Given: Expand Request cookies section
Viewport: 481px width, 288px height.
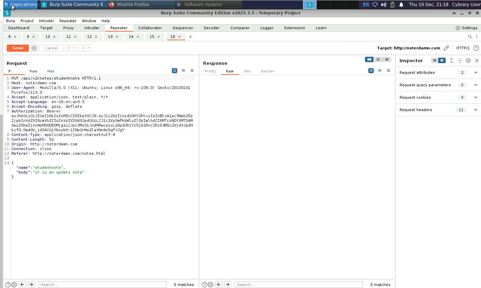Looking at the screenshot, I should [x=476, y=97].
